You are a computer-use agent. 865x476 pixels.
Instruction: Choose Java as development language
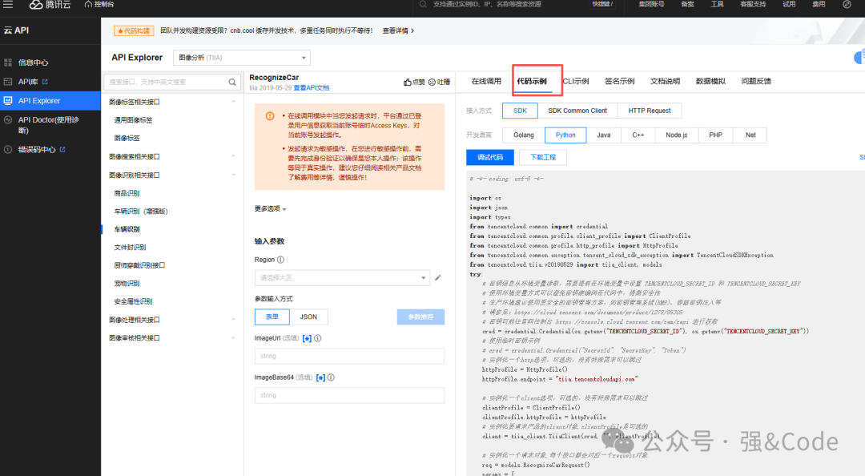pos(604,135)
